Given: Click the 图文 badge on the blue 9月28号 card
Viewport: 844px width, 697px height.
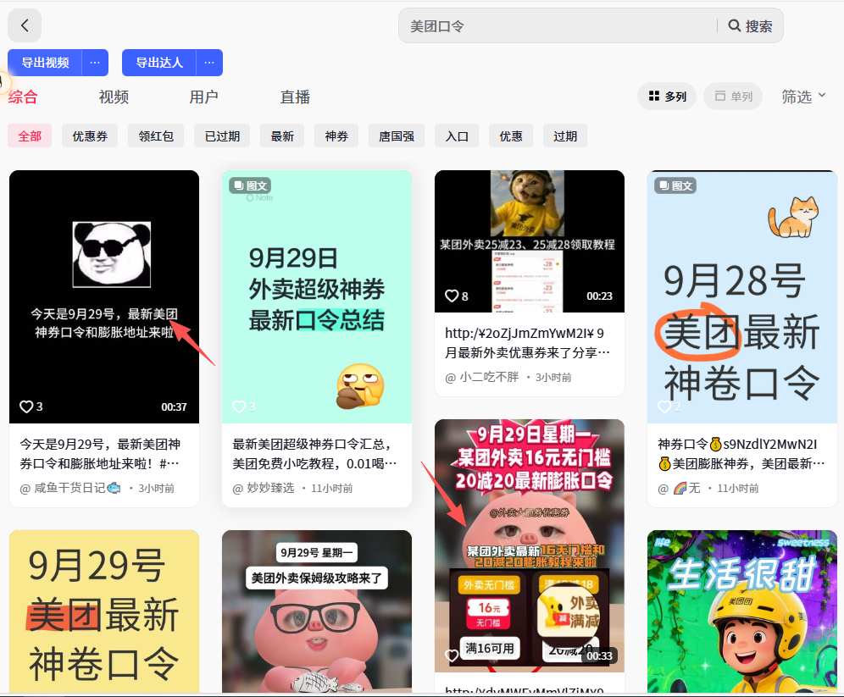Looking at the screenshot, I should coord(676,185).
